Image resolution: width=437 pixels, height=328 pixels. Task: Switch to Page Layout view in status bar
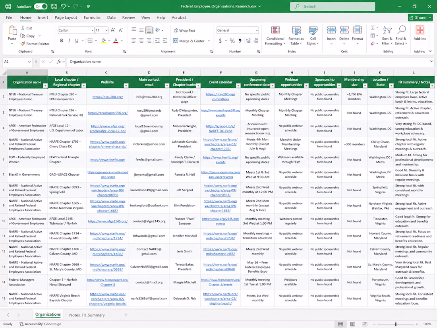click(x=352, y=324)
